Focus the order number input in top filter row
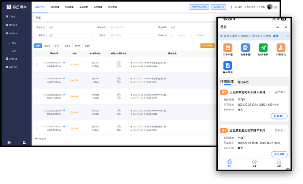The height and width of the screenshot is (184, 303). click(131, 27)
